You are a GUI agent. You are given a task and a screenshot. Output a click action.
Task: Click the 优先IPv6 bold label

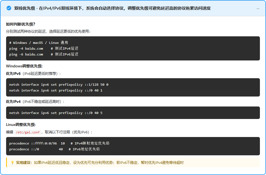tap(13, 73)
